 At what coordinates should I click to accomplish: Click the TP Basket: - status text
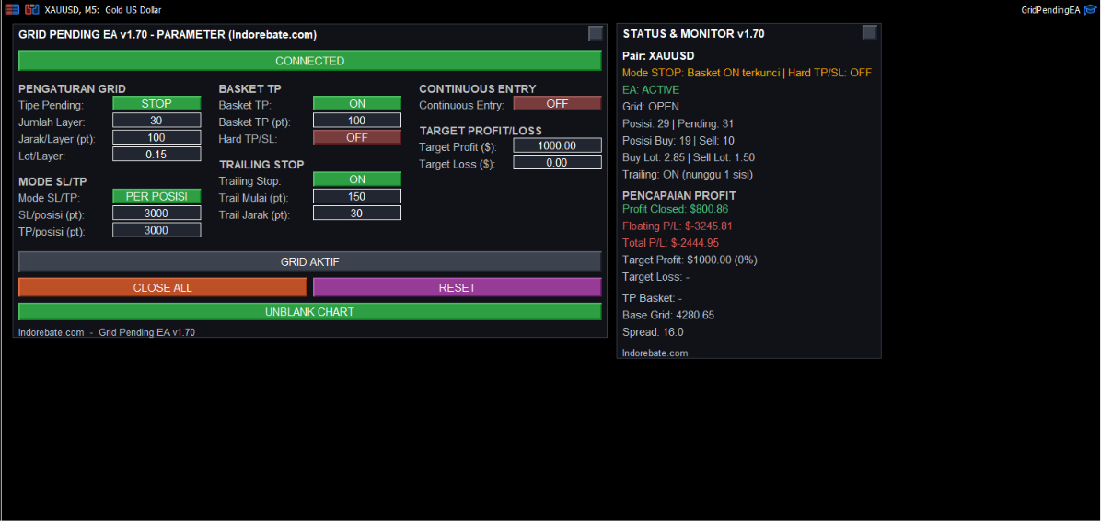tap(653, 298)
